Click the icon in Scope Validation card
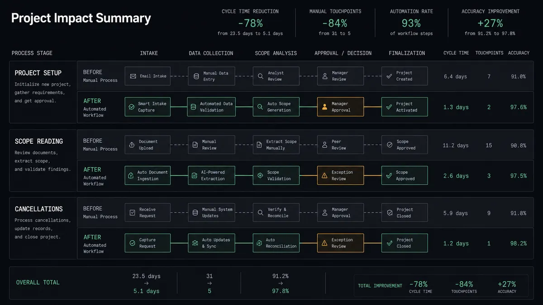543x305 pixels. [260, 176]
